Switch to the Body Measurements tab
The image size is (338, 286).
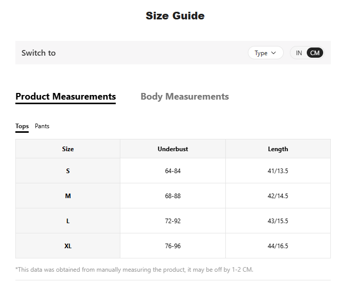pos(184,97)
